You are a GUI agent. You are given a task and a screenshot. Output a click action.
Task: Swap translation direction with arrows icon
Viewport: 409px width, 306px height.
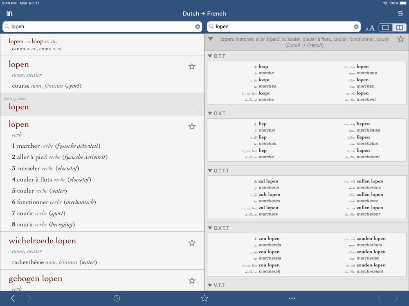pyautogui.click(x=400, y=13)
